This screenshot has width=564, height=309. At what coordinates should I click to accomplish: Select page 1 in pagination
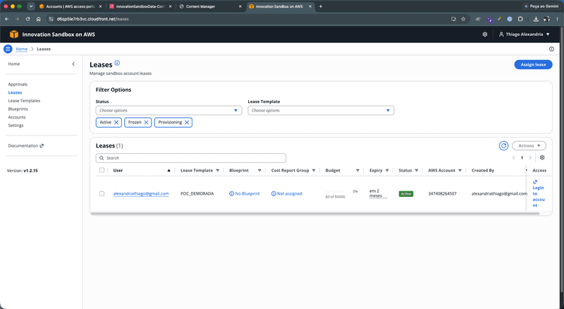522,158
